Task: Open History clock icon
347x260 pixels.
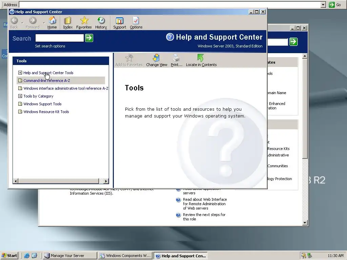Action: click(x=101, y=21)
